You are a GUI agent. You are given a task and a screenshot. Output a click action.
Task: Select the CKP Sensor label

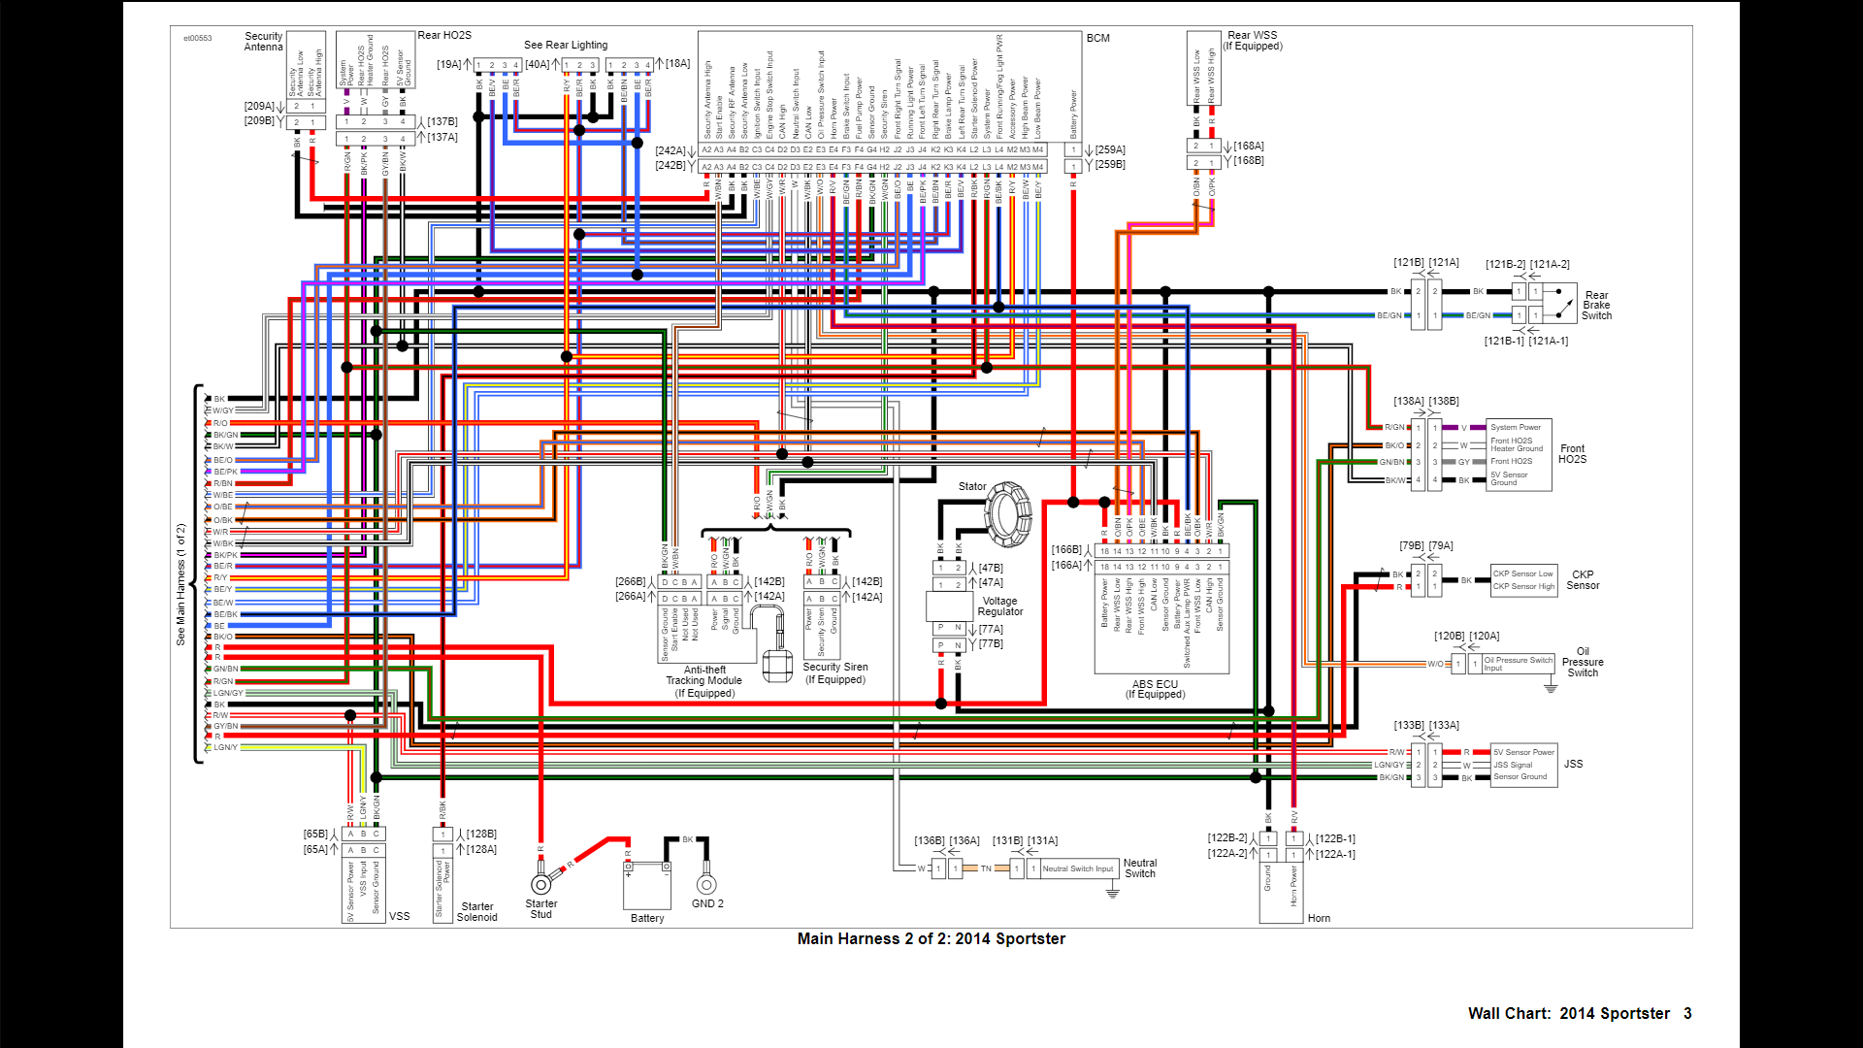[1583, 580]
